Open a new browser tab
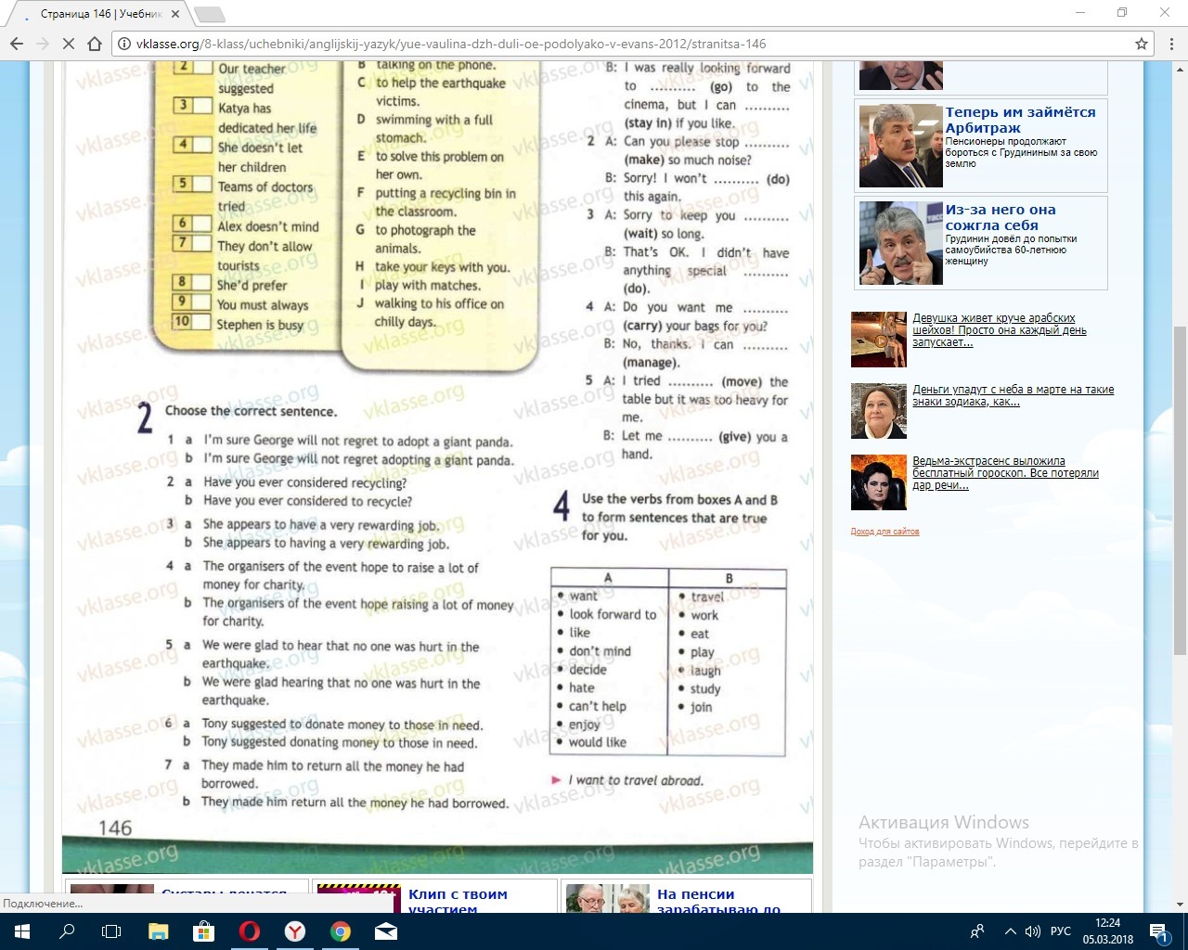1188x950 pixels. [210, 14]
